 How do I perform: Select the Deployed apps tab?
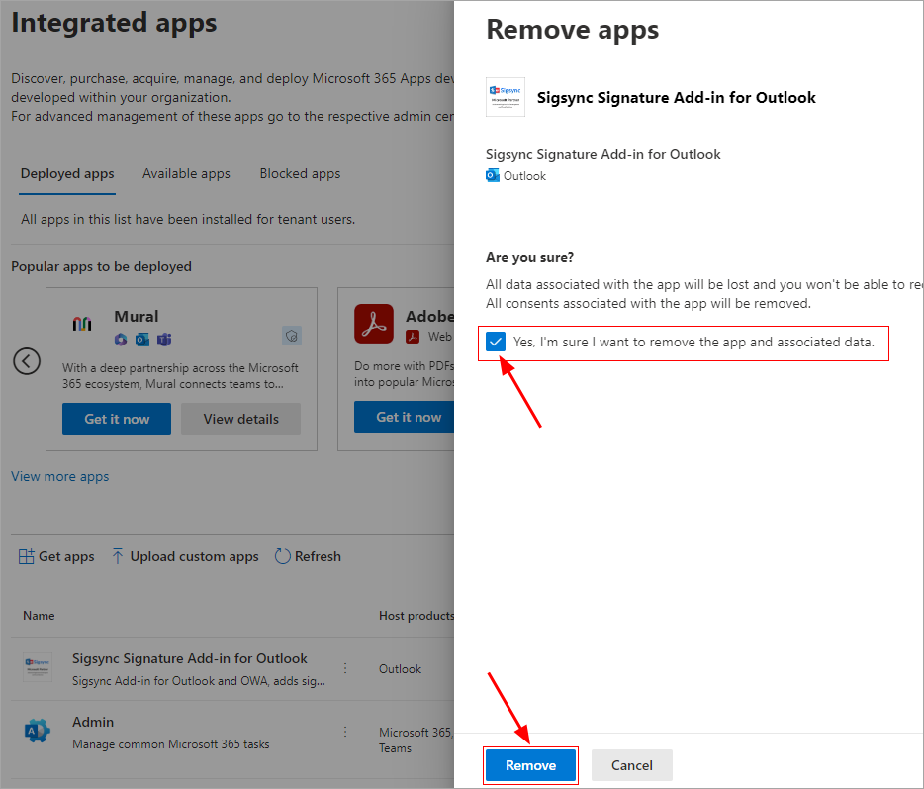(67, 173)
